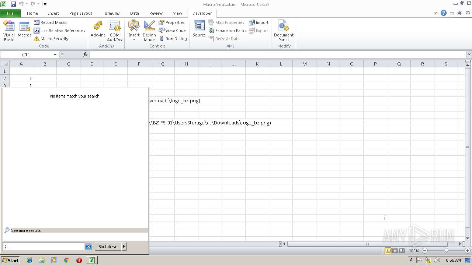Open the File tab

coord(10,13)
